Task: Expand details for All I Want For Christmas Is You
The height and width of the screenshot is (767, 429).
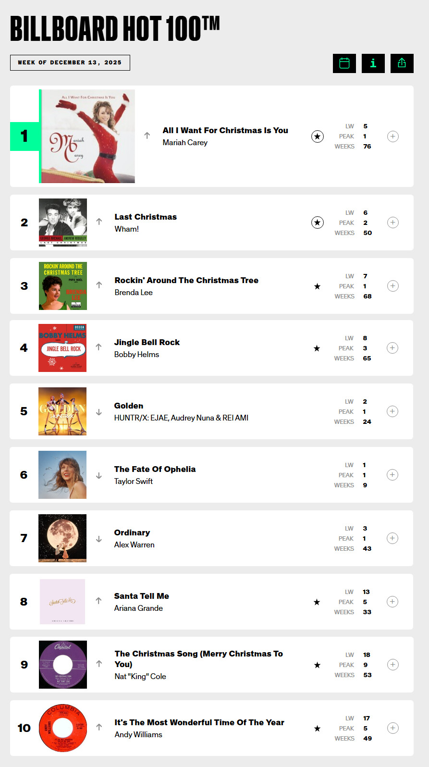Action: tap(392, 136)
